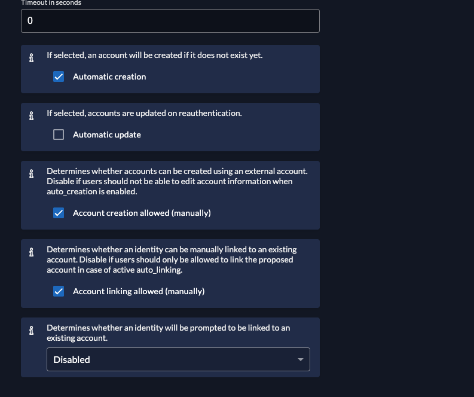This screenshot has width=474, height=397.
Task: Enable the Automatic update checkbox
Action: 59,135
